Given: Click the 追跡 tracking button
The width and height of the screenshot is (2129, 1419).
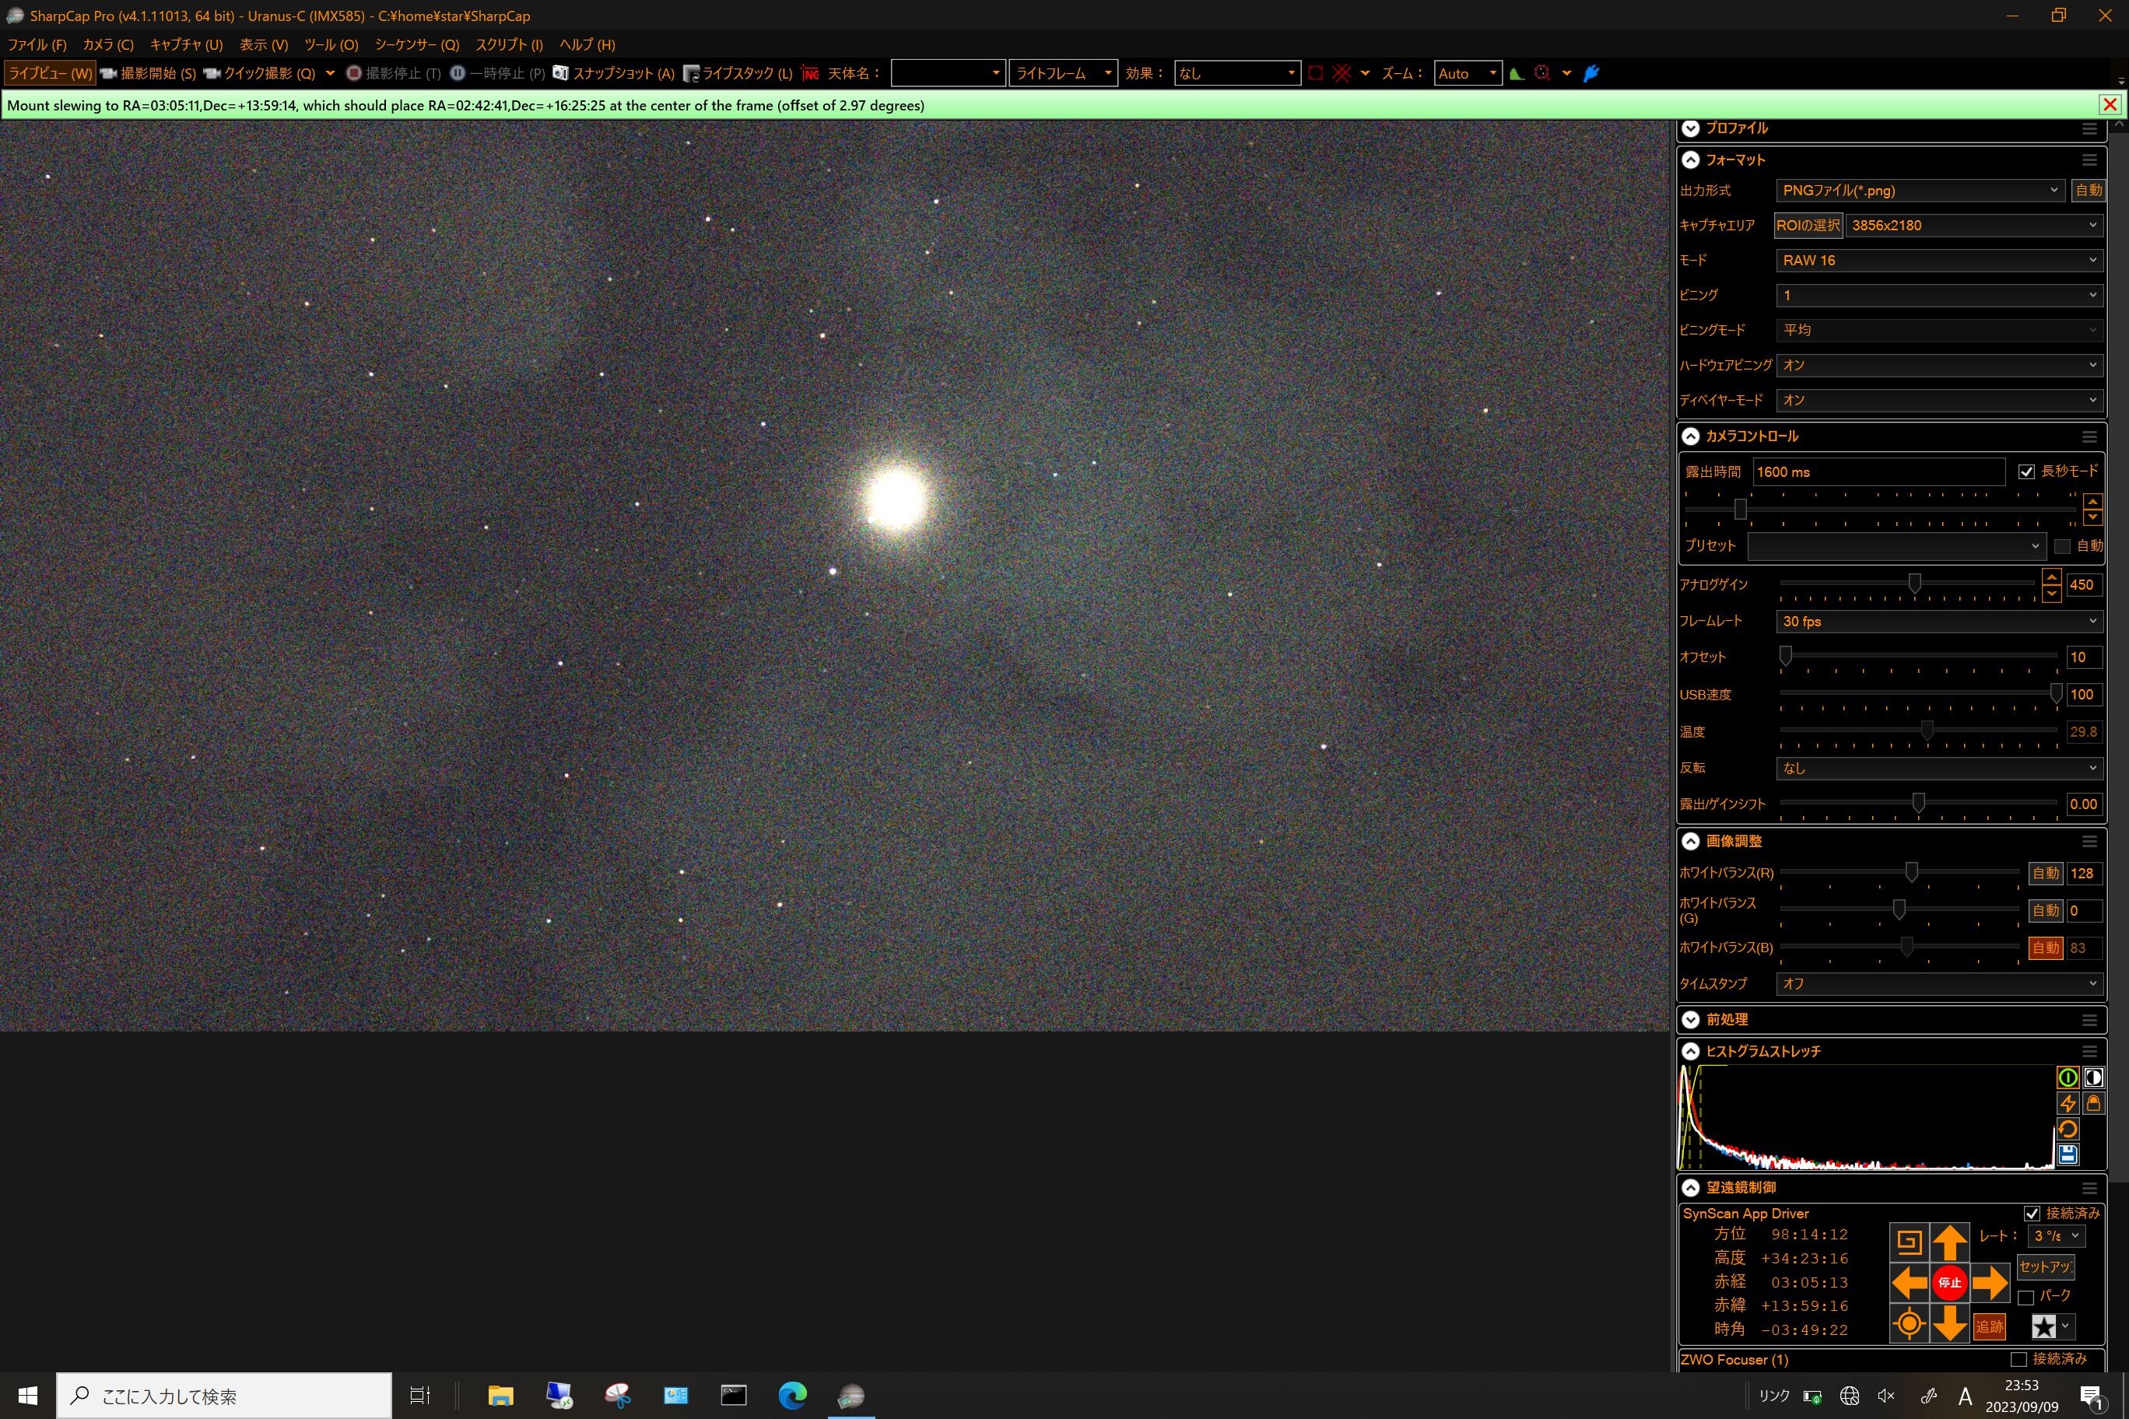Looking at the screenshot, I should (1989, 1326).
